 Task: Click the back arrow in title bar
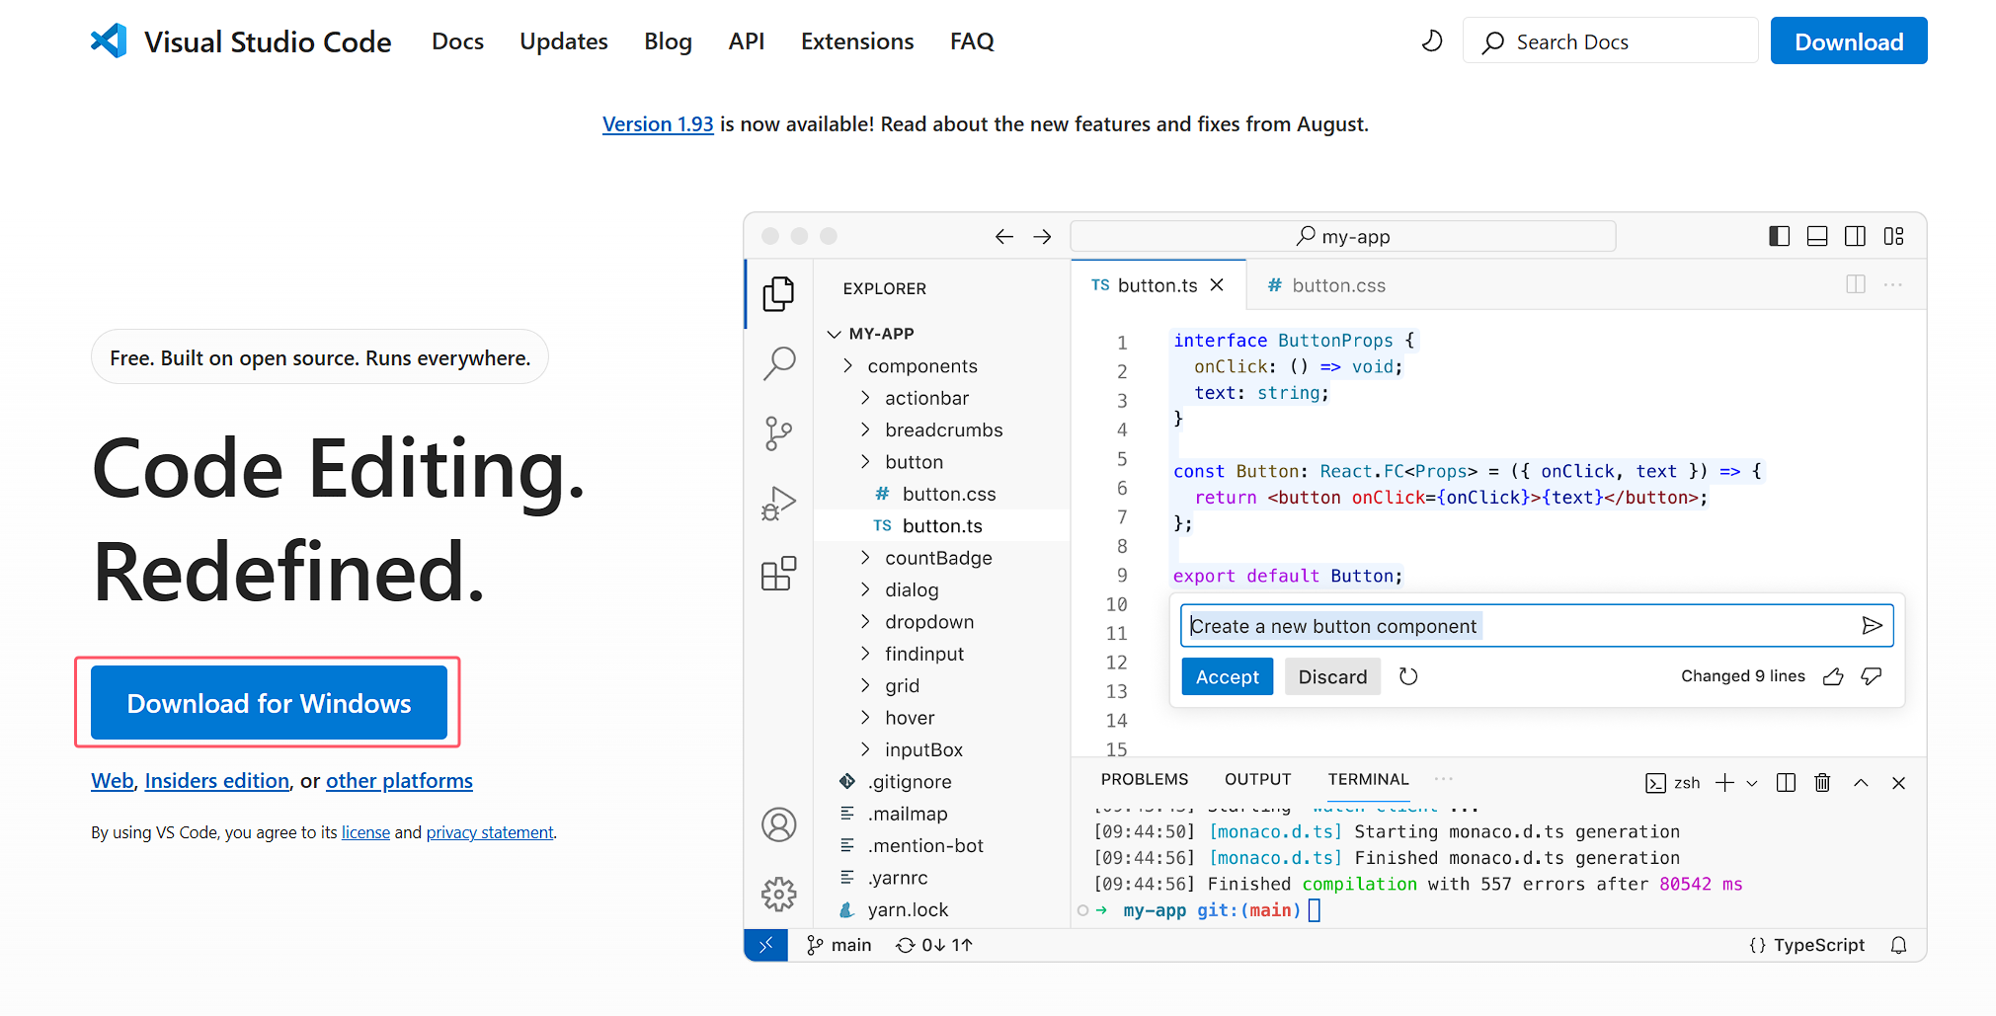pyautogui.click(x=1003, y=236)
